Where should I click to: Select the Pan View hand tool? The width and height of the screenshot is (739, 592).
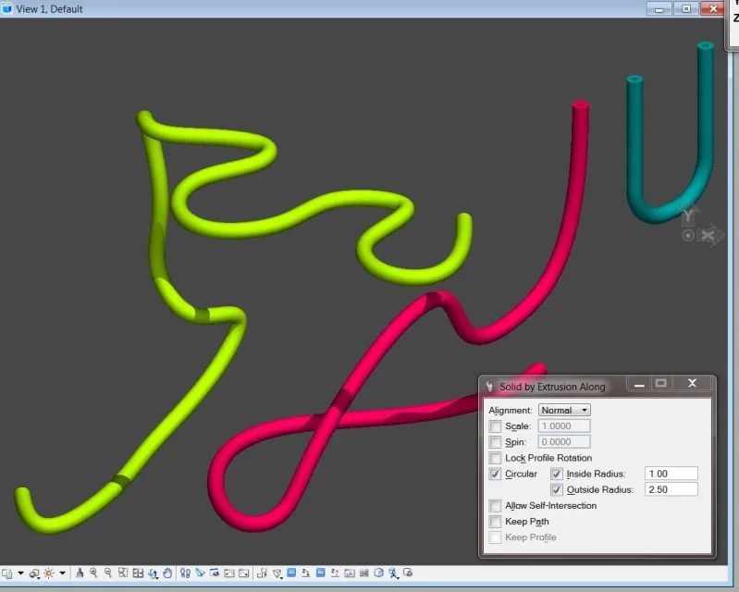click(x=167, y=573)
